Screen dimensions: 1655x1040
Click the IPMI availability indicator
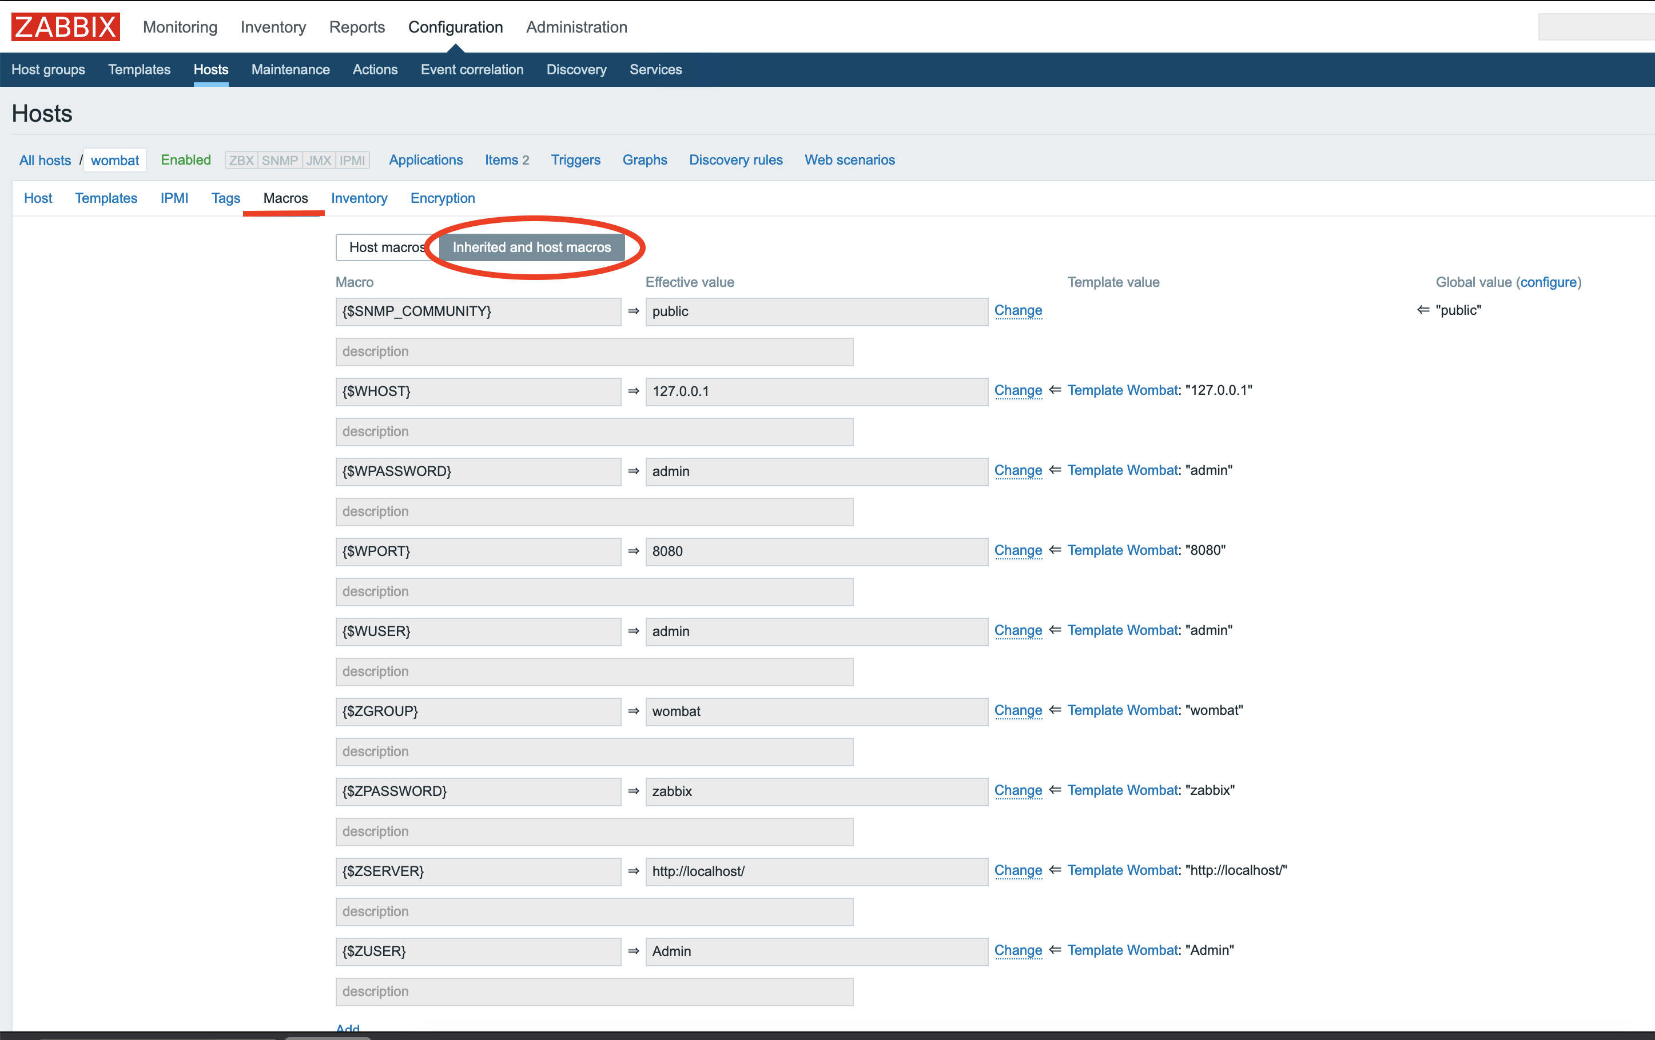coord(353,160)
